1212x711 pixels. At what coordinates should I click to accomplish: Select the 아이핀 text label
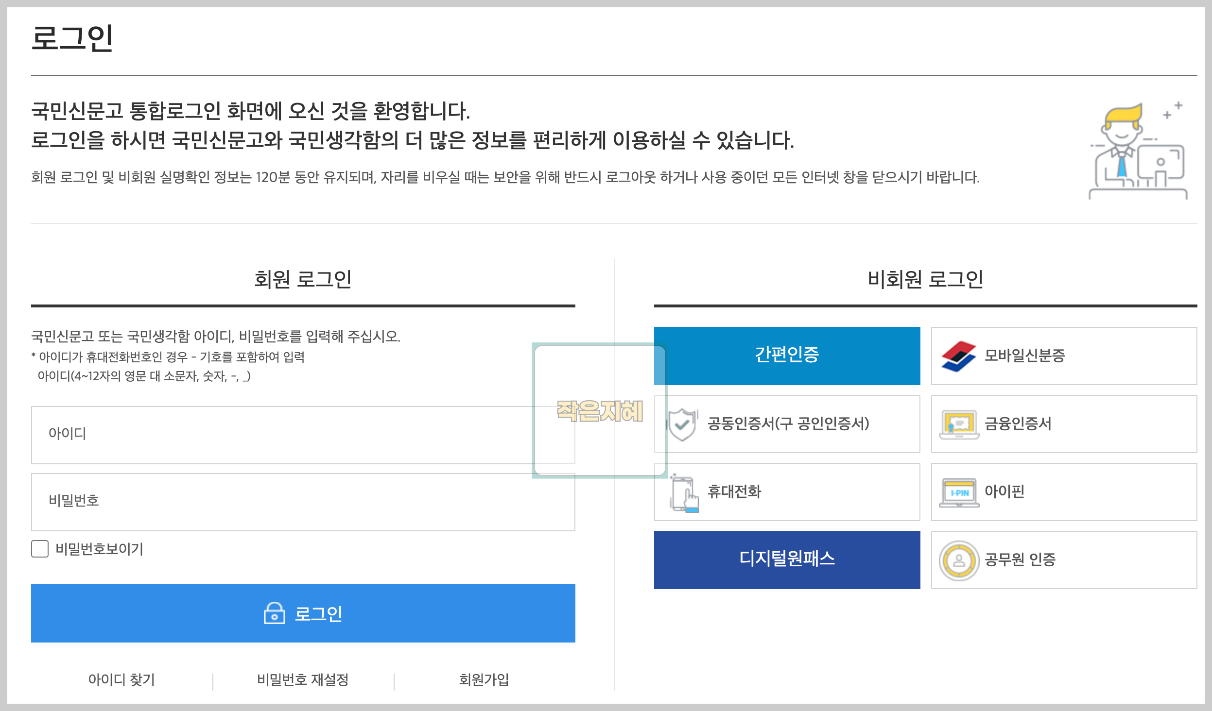1004,491
